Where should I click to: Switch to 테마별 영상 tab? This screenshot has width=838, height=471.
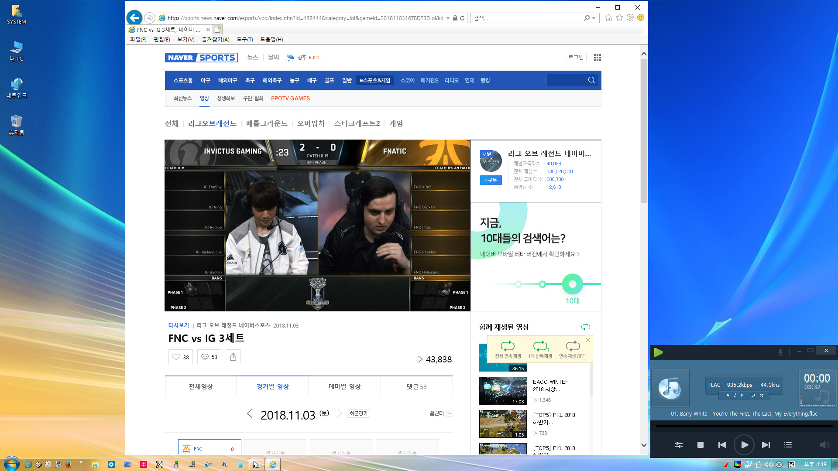coord(345,386)
